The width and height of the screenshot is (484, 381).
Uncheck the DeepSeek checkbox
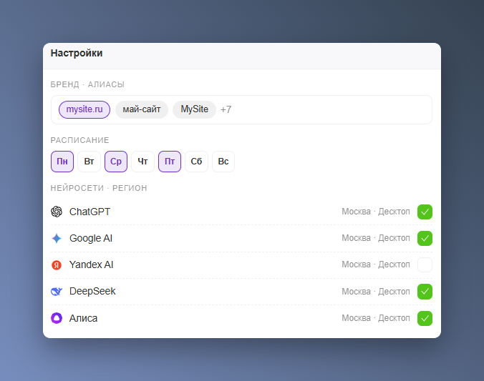(425, 292)
